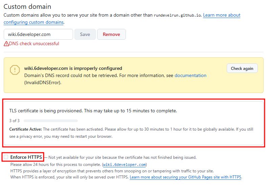Click the yellow hexagon alert icon
The image size is (268, 190).
click(15, 70)
